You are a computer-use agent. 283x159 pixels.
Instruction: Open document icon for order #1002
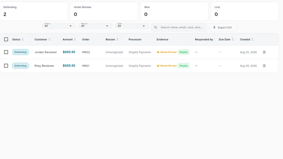(x=264, y=52)
